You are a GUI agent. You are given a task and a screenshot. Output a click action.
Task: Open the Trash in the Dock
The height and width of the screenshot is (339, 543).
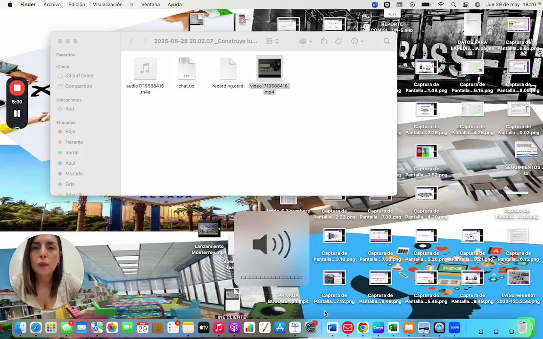(523, 327)
